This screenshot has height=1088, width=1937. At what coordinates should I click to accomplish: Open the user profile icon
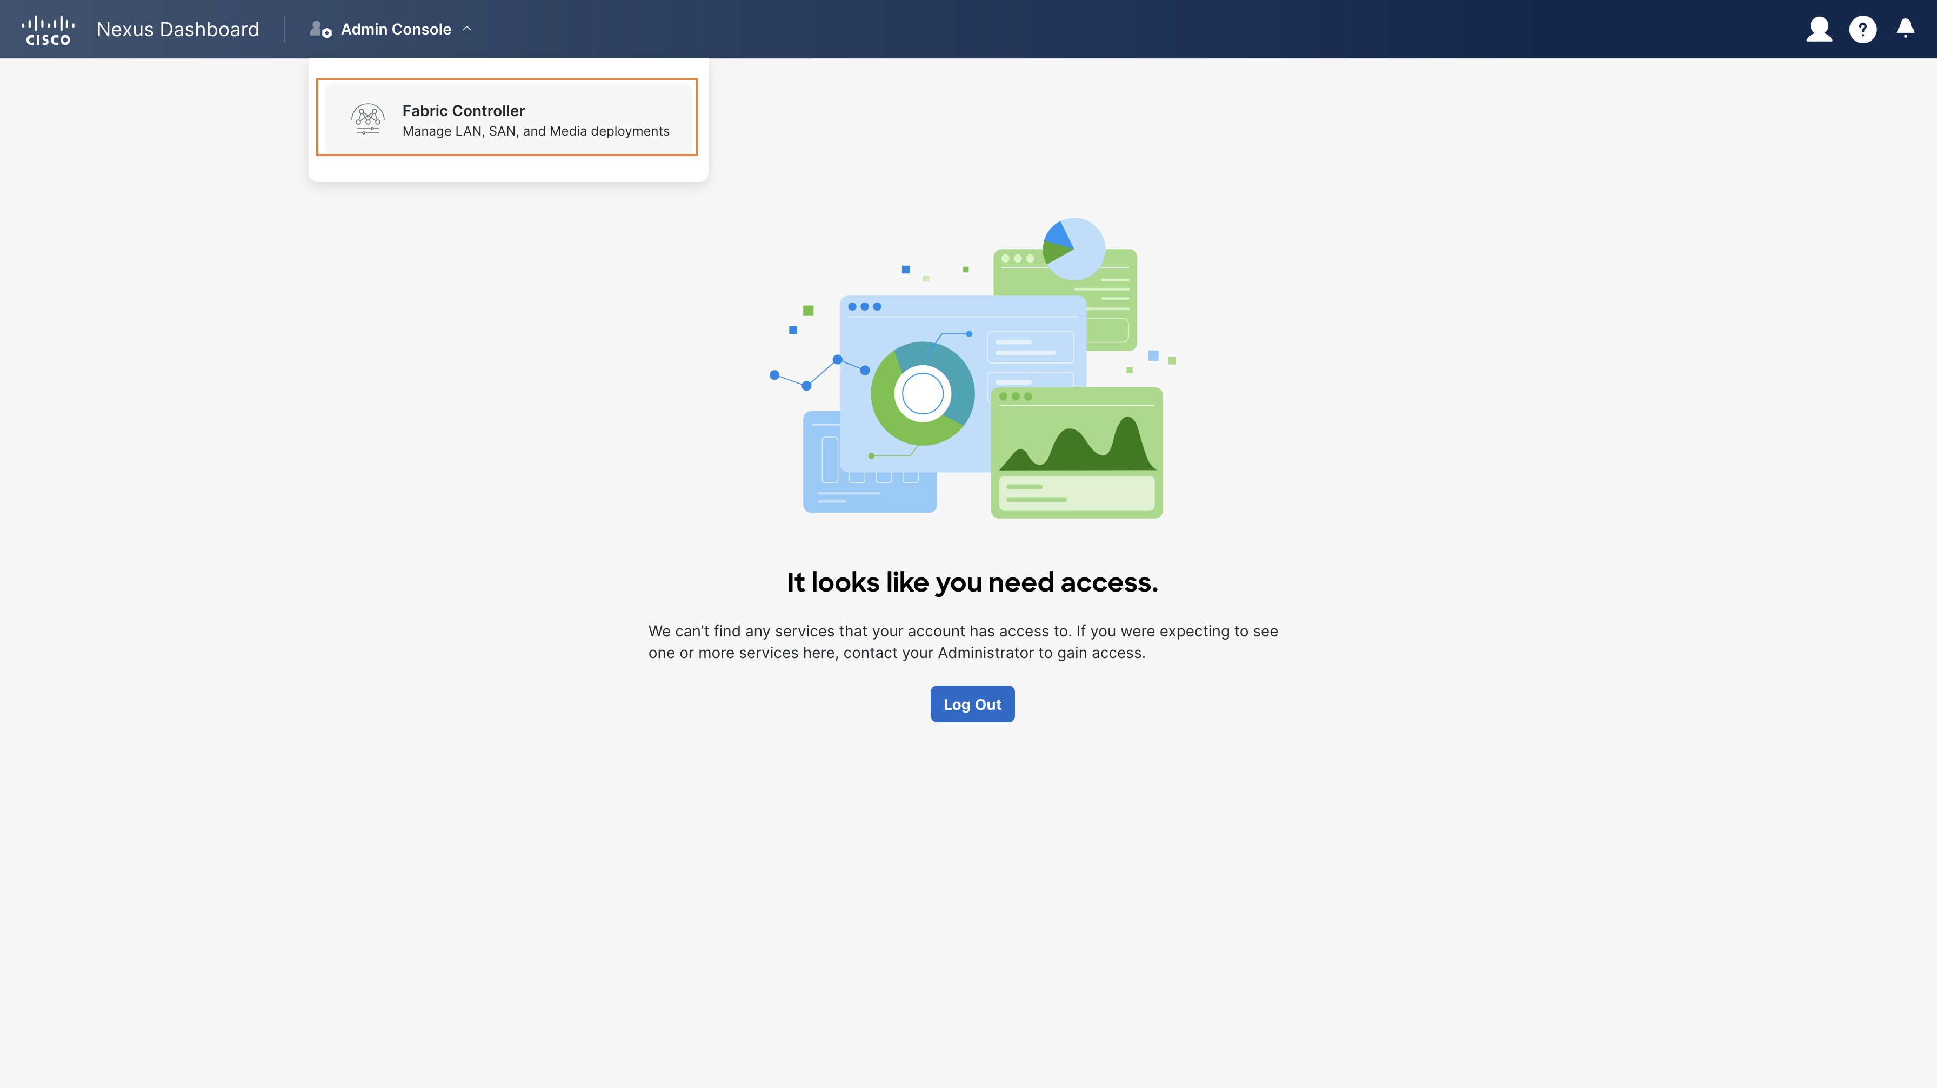[1819, 29]
